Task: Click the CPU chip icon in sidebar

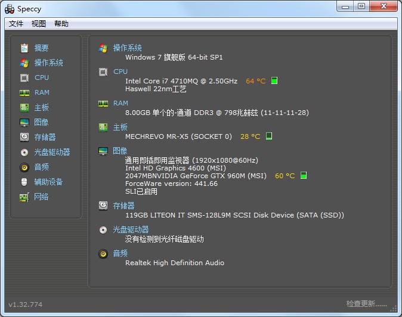Action: click(x=24, y=77)
